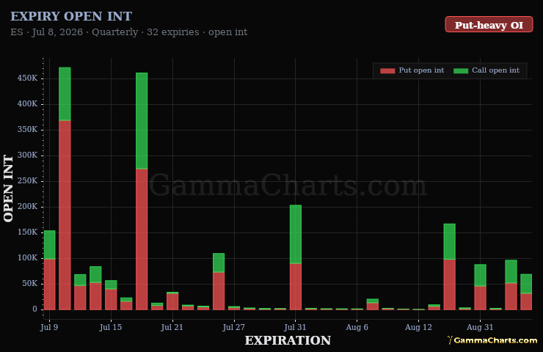
Task: Click the Jul 15 axis label
Action: point(111,327)
